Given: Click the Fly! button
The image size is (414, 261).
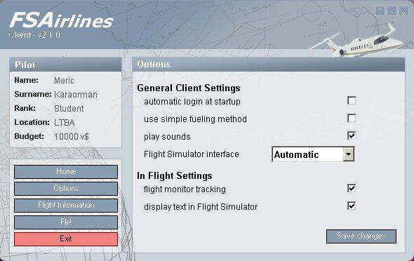Looking at the screenshot, I should pos(66,222).
